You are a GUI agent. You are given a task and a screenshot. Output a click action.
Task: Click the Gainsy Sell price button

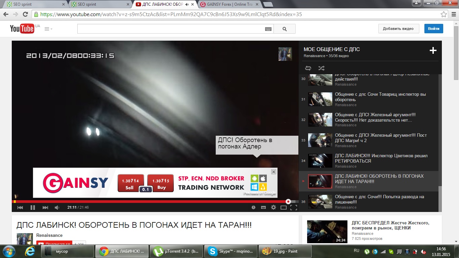pos(131,183)
